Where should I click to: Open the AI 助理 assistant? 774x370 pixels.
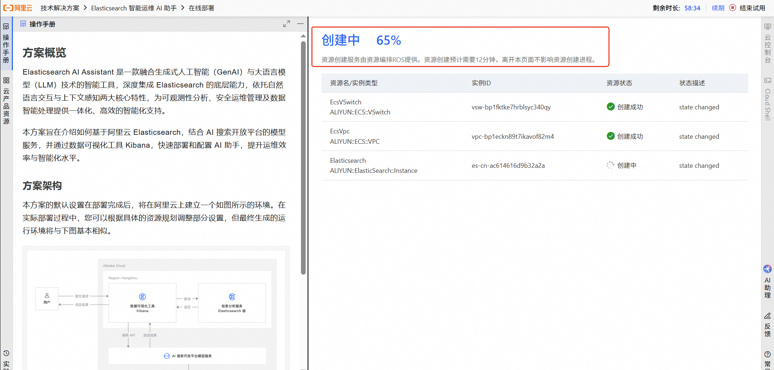coord(768,282)
